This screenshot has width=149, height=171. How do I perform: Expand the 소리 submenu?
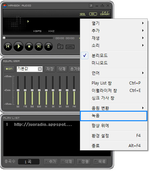[x=114, y=45]
